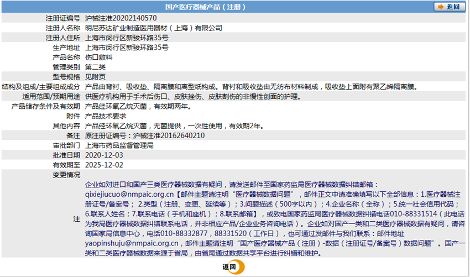This screenshot has width=470, height=277.
Task: Click the label 产品储存条件及有效期
Action: click(46, 106)
